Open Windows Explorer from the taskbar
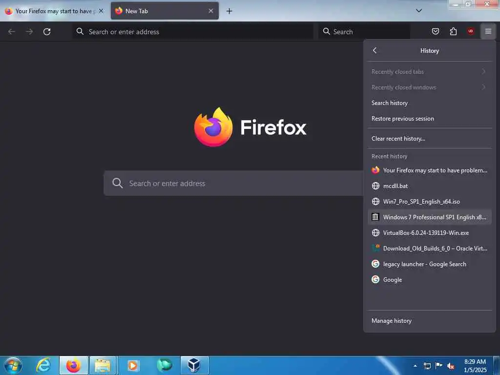This screenshot has width=500, height=375. click(103, 365)
